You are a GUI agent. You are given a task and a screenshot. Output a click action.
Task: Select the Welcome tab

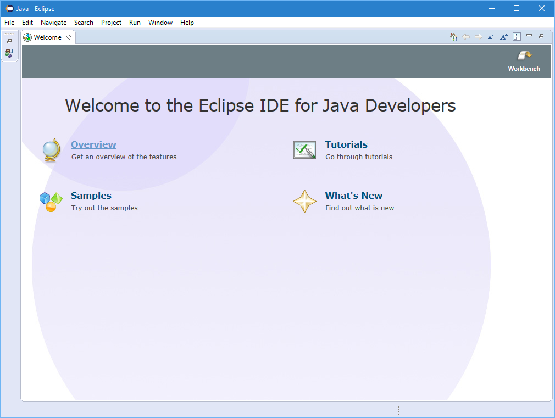coord(47,37)
